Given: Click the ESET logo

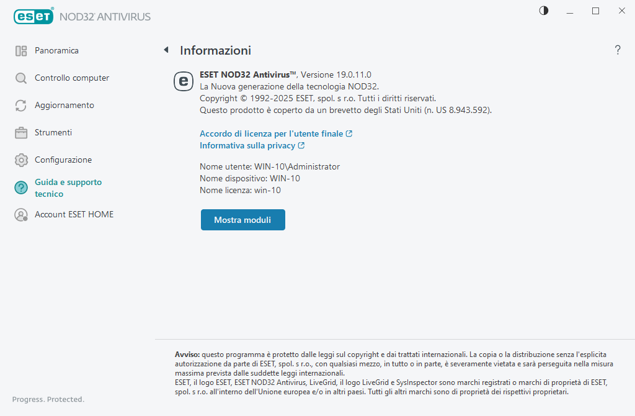Looking at the screenshot, I should tap(33, 16).
